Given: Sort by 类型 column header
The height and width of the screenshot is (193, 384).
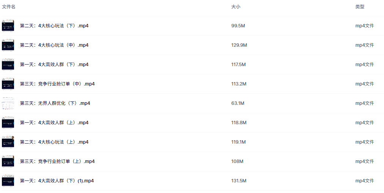Looking at the screenshot, I should 360,7.
